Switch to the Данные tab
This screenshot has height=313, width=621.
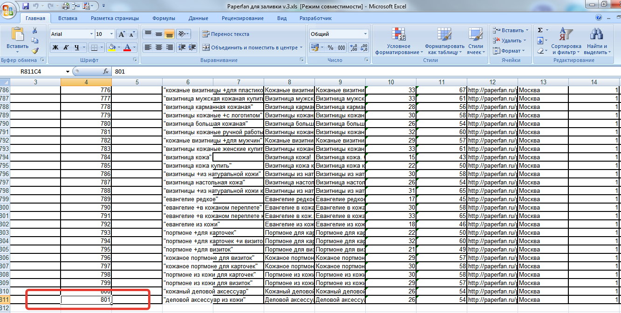[x=198, y=18]
